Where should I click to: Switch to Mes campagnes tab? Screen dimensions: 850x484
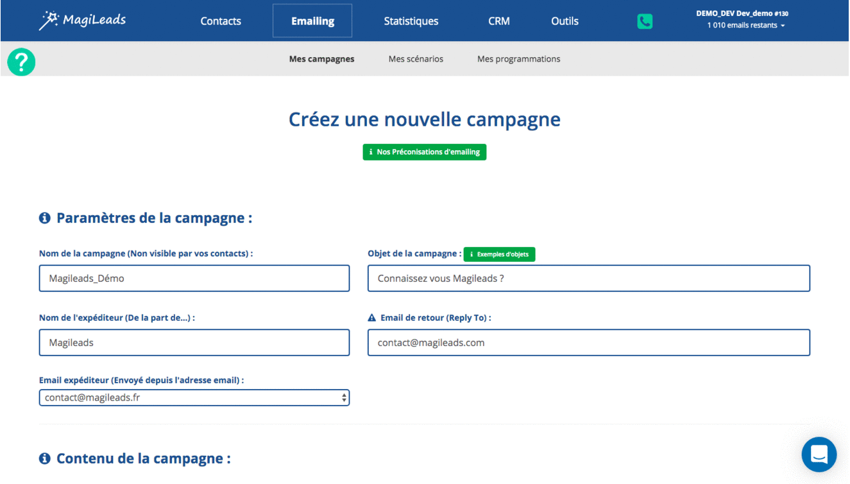click(322, 59)
